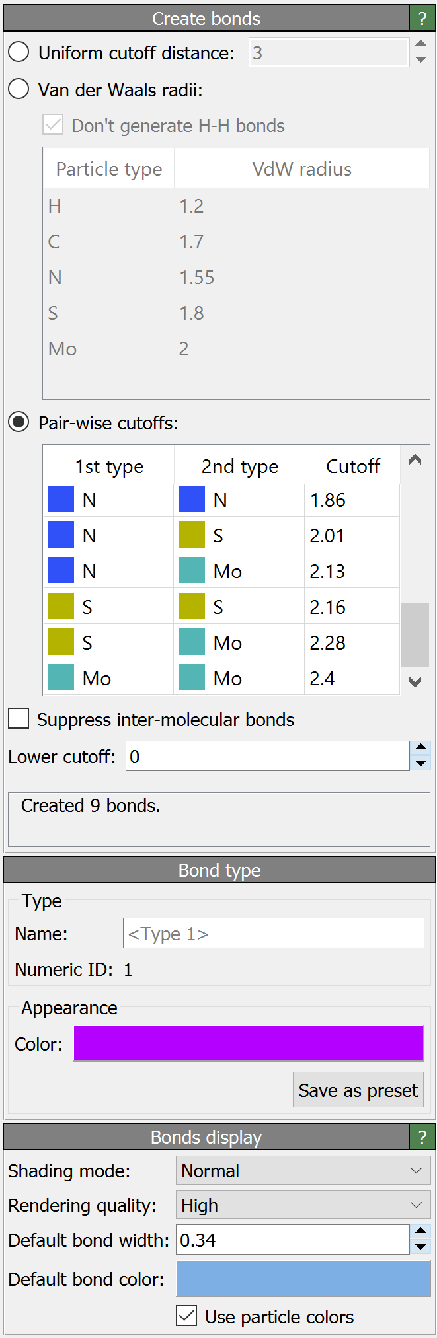Open Rendering quality dropdown
437x1338 pixels.
click(x=303, y=1205)
